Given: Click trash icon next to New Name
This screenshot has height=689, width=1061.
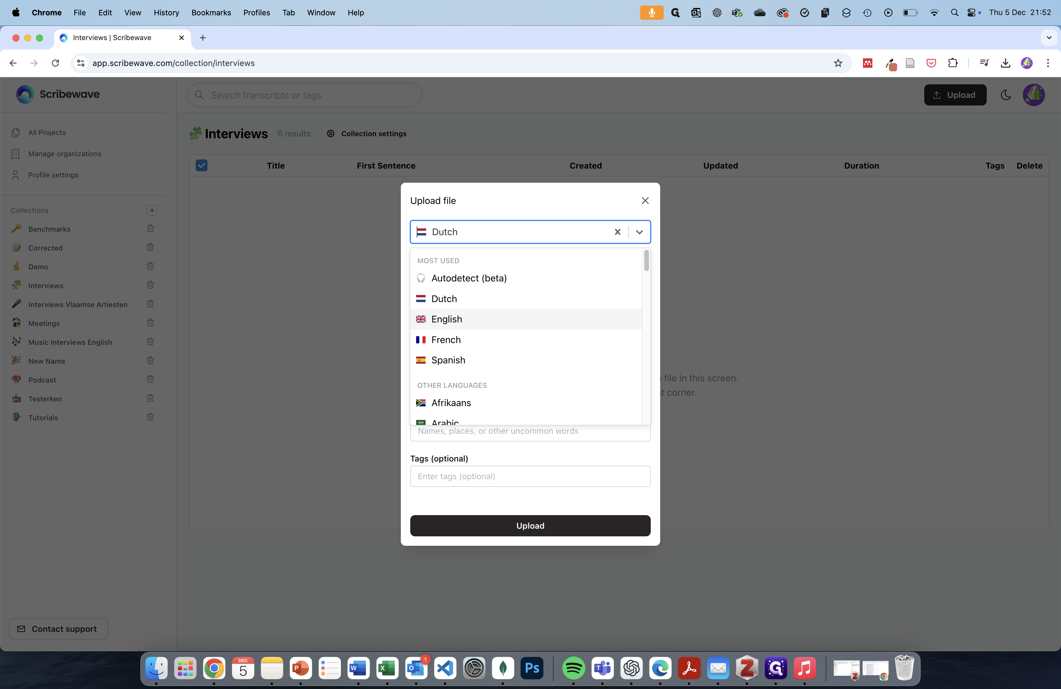Looking at the screenshot, I should click(150, 360).
